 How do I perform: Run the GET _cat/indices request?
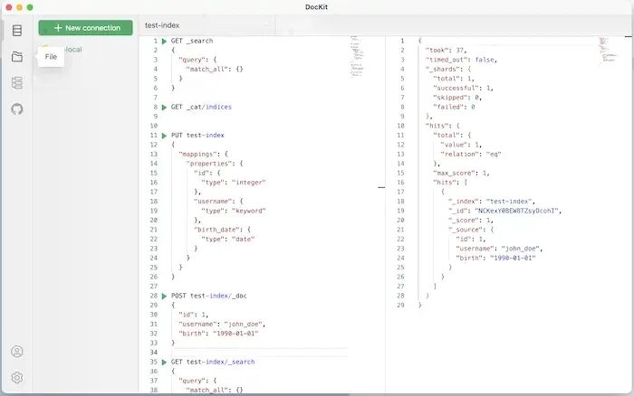(x=164, y=108)
